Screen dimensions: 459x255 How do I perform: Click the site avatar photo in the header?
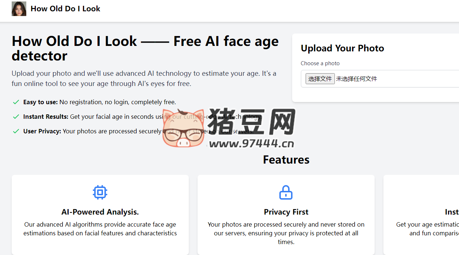tap(19, 8)
